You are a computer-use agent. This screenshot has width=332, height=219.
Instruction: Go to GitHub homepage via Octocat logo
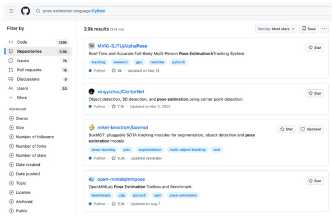(25, 11)
